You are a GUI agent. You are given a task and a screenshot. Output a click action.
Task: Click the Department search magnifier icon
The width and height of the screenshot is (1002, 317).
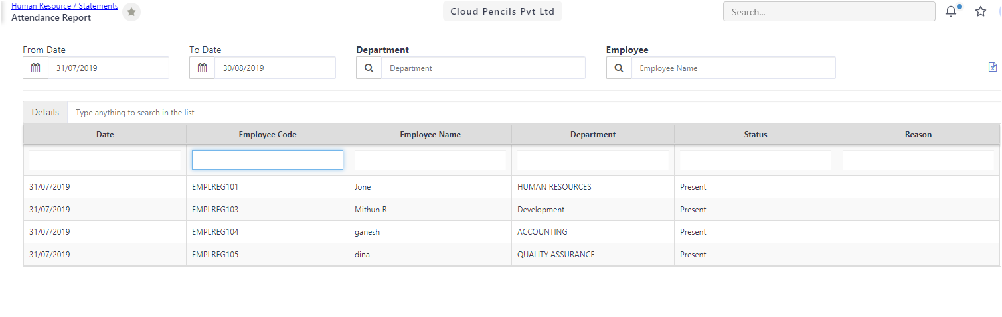[369, 68]
